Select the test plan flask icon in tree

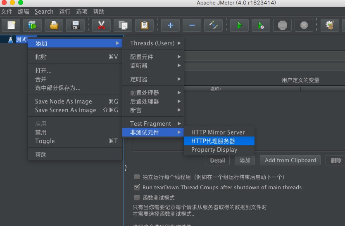(10, 40)
